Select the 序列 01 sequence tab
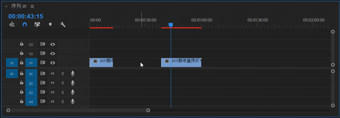This screenshot has height=118, width=340. (19, 6)
